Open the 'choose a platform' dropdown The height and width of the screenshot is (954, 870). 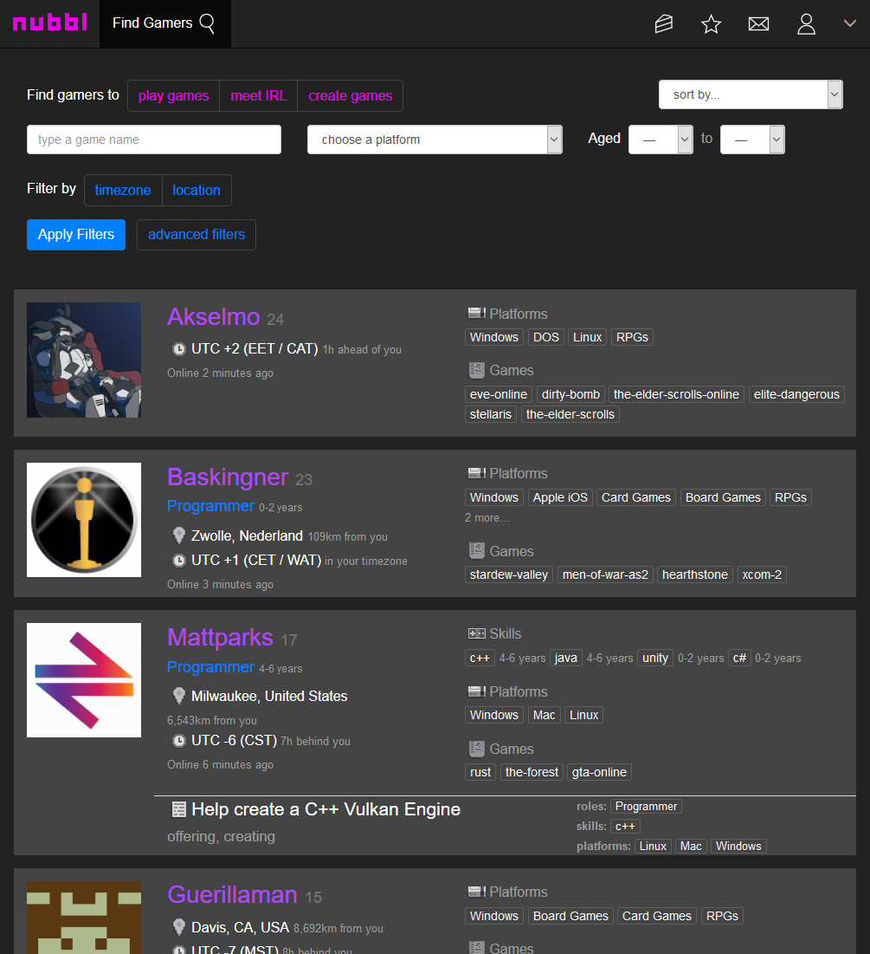(x=435, y=140)
